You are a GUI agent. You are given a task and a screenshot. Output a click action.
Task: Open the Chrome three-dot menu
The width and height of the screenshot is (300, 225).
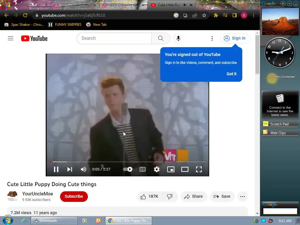tap(253, 15)
